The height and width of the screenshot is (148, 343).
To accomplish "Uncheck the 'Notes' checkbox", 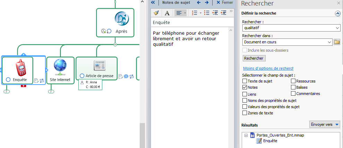I will pos(245,87).
